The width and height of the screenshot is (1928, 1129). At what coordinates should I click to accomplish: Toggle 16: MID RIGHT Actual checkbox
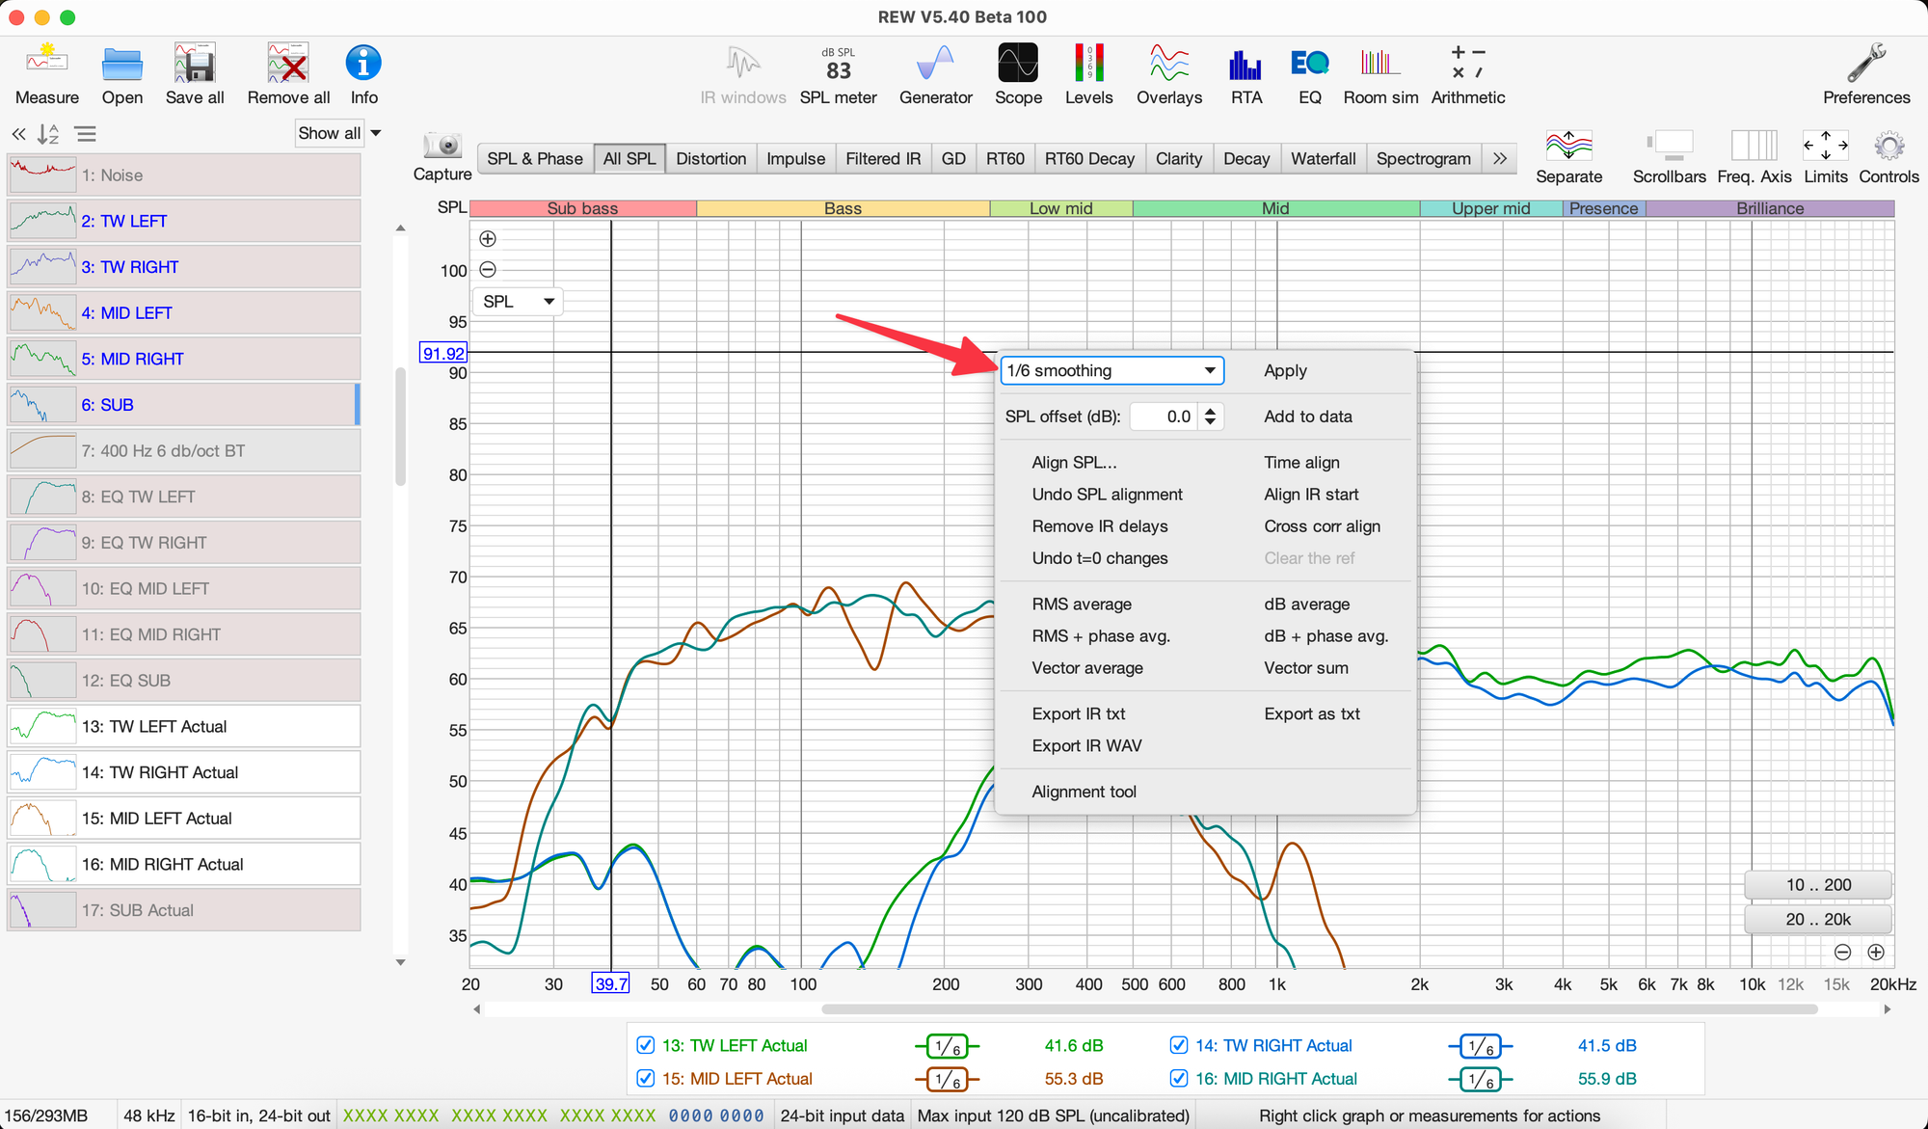[1178, 1078]
